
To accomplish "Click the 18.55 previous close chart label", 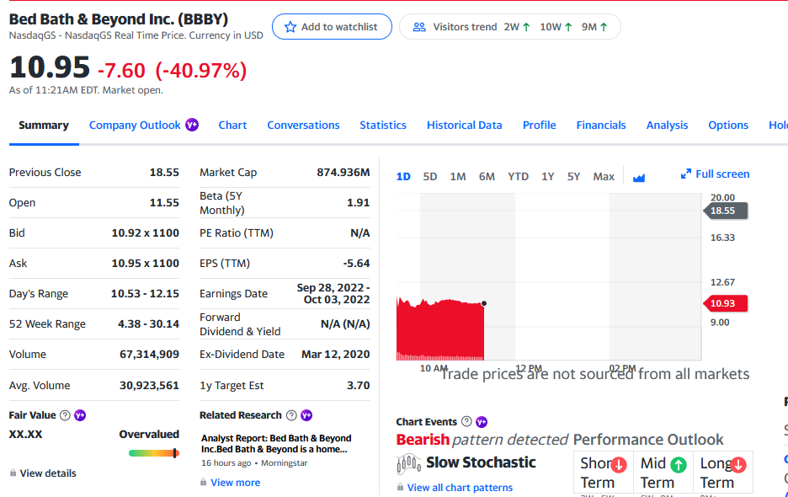I will [x=725, y=211].
